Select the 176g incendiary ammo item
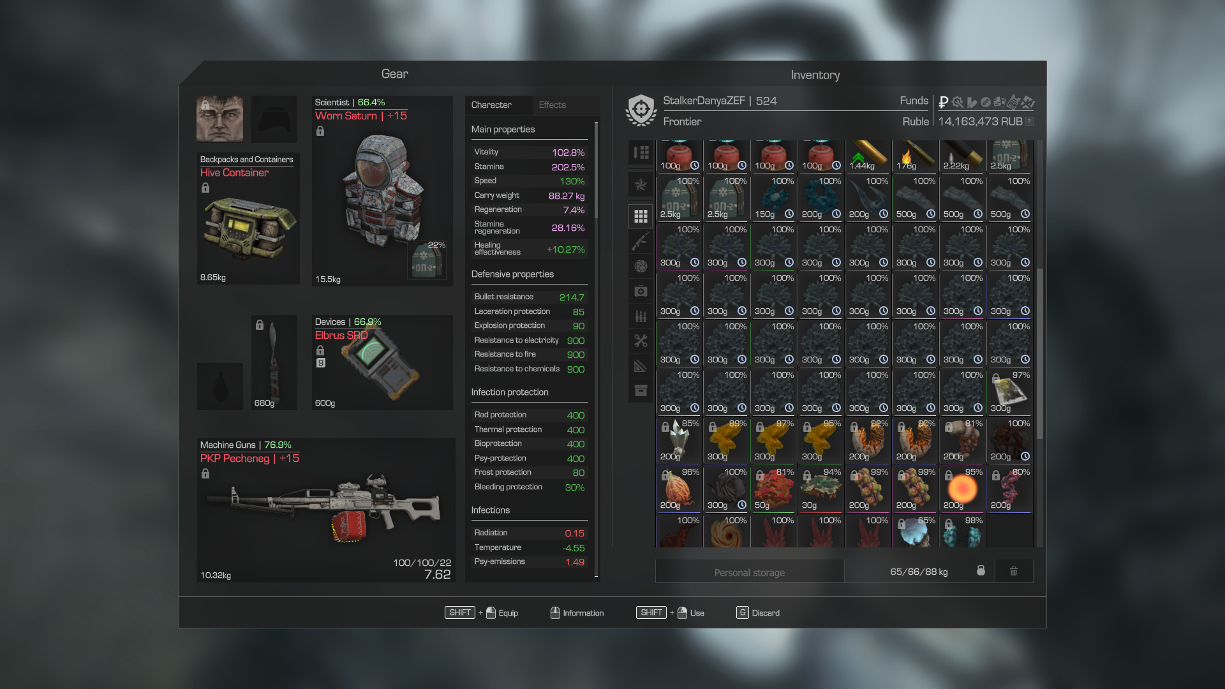 [x=916, y=156]
